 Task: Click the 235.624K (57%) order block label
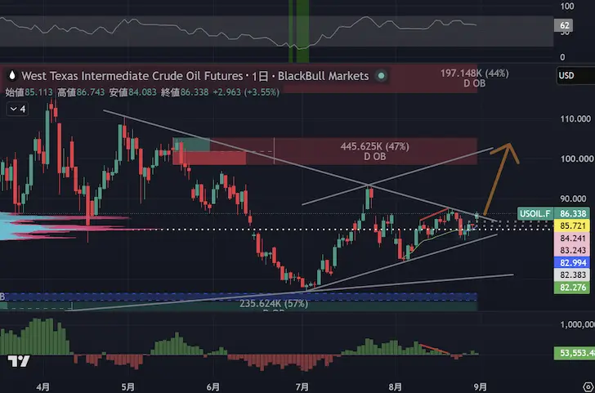click(274, 304)
